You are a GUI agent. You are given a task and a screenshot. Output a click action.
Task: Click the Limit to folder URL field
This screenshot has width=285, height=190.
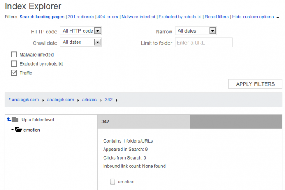coord(204,43)
